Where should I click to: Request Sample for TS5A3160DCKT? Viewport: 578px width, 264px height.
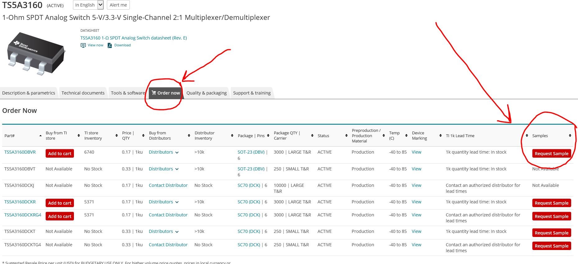click(x=552, y=233)
